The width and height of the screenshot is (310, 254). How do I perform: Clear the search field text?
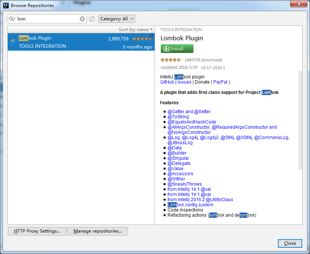[82, 19]
